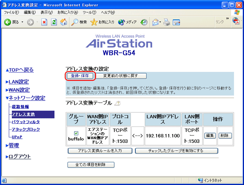The height and width of the screenshot is (185, 244).
Task: Open the パケットフィルタ sidebar link
Action: point(26,122)
